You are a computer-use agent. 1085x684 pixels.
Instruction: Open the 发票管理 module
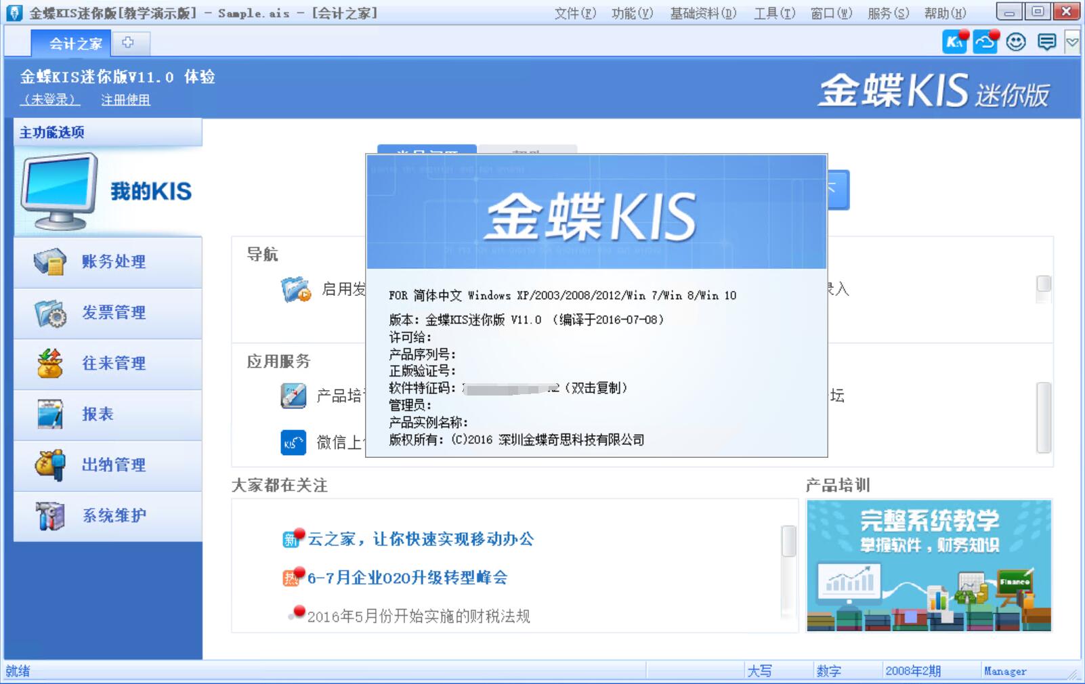coord(108,313)
